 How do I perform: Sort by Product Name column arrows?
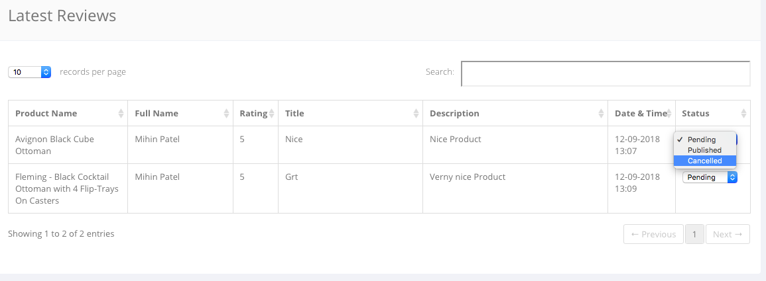click(121, 114)
